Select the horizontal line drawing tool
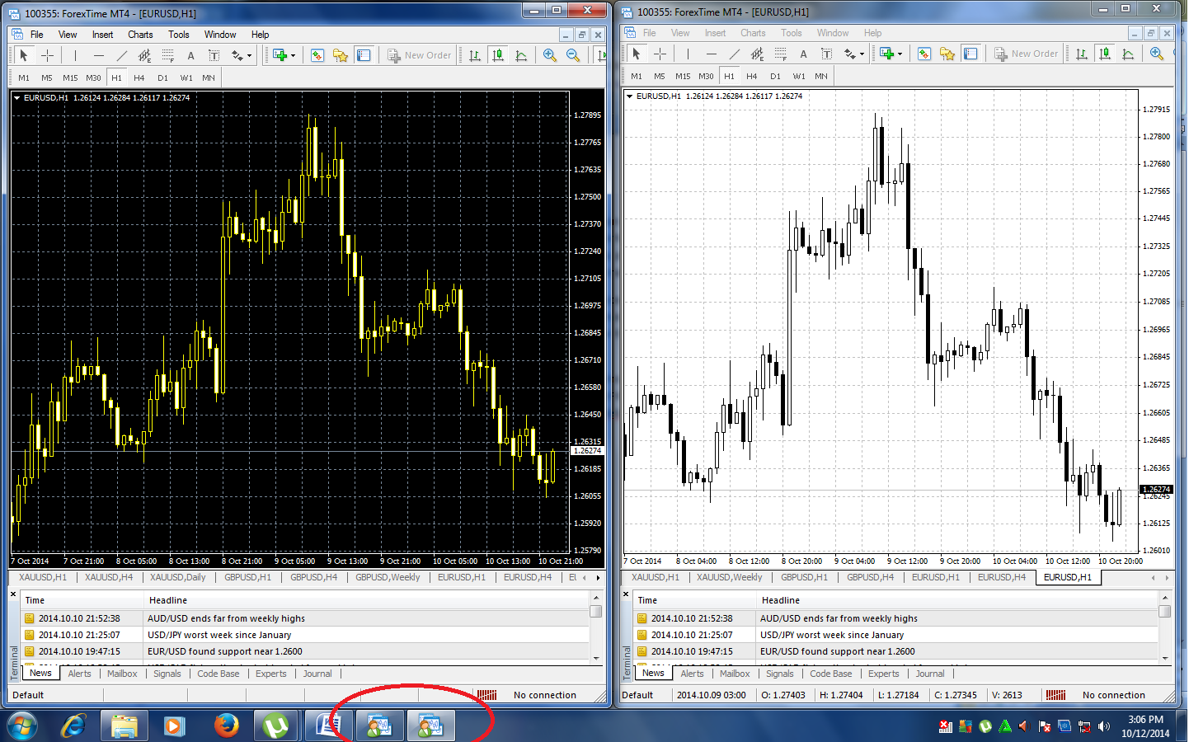Viewport: 1189px width, 742px height. coord(98,55)
